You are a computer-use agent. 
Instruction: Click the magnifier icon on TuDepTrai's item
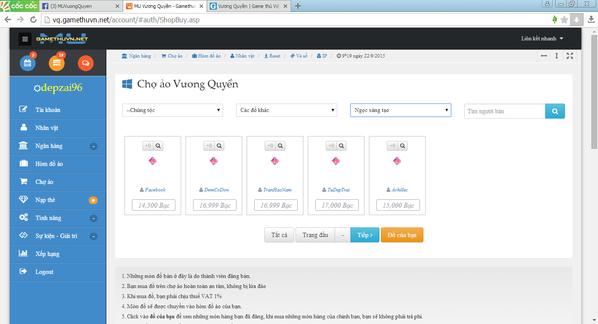click(x=342, y=146)
